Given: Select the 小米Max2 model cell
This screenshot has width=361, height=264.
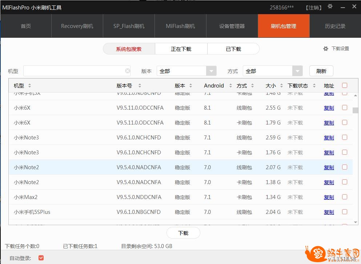Looking at the screenshot, I should coord(25,197).
